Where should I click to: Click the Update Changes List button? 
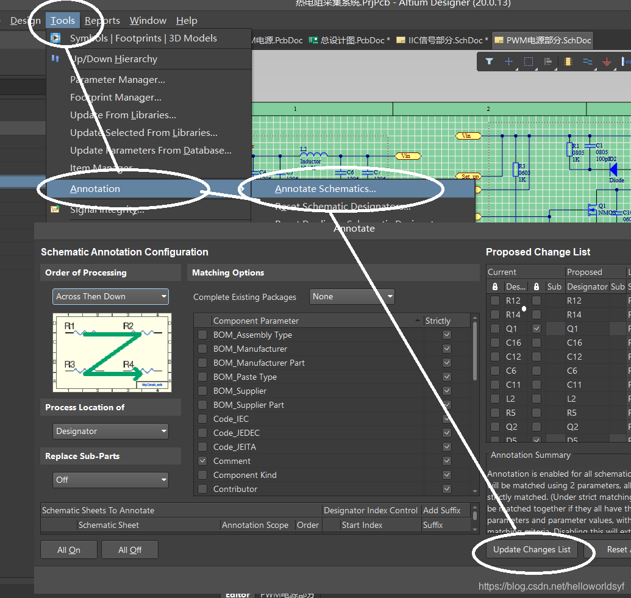(532, 549)
